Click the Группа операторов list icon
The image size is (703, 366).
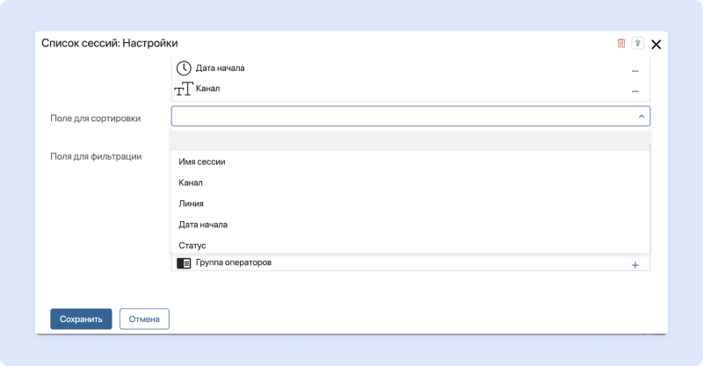click(x=184, y=263)
